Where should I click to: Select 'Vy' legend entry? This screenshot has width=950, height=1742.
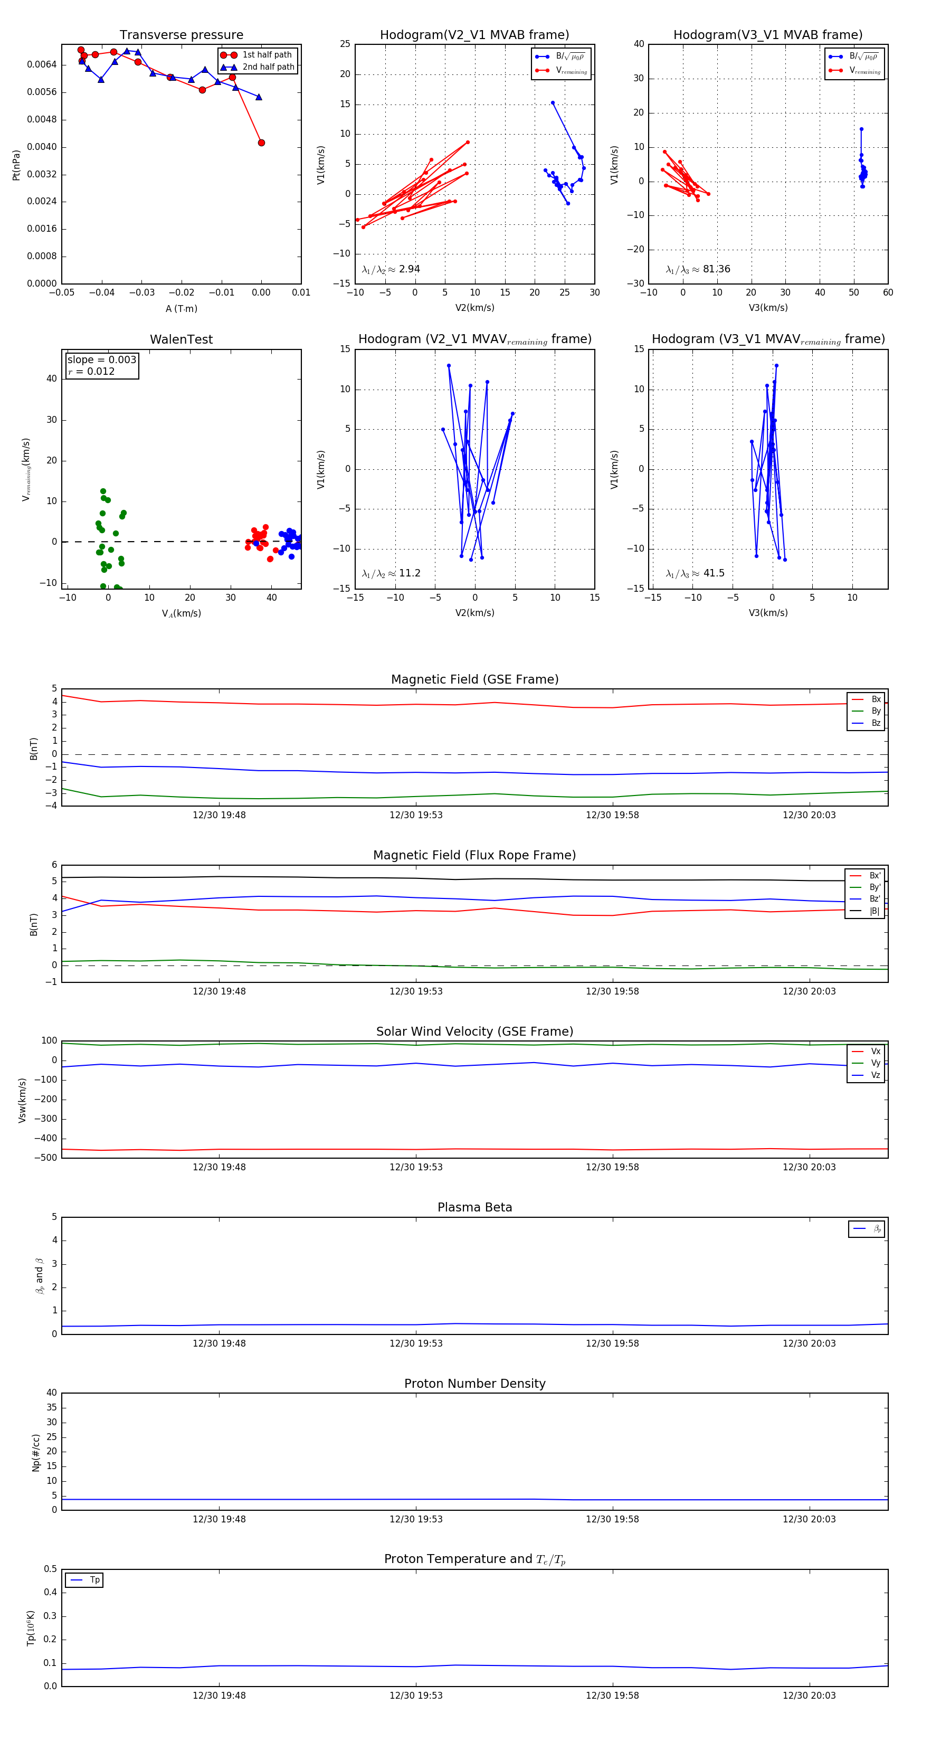[866, 1063]
